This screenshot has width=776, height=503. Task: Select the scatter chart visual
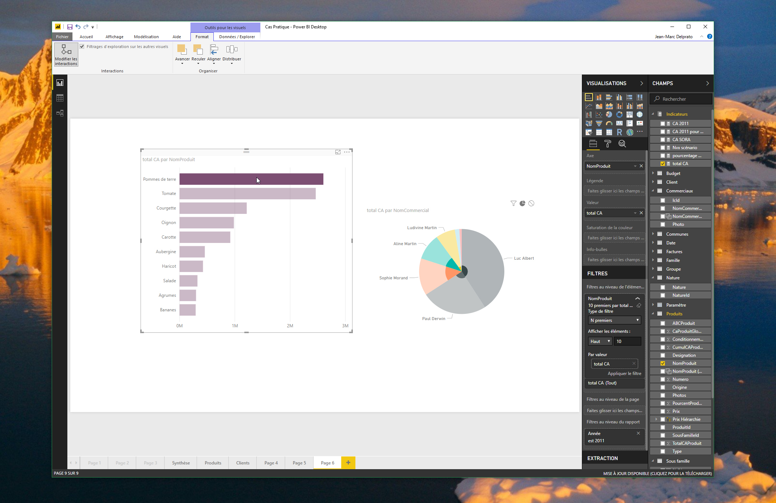[599, 115]
